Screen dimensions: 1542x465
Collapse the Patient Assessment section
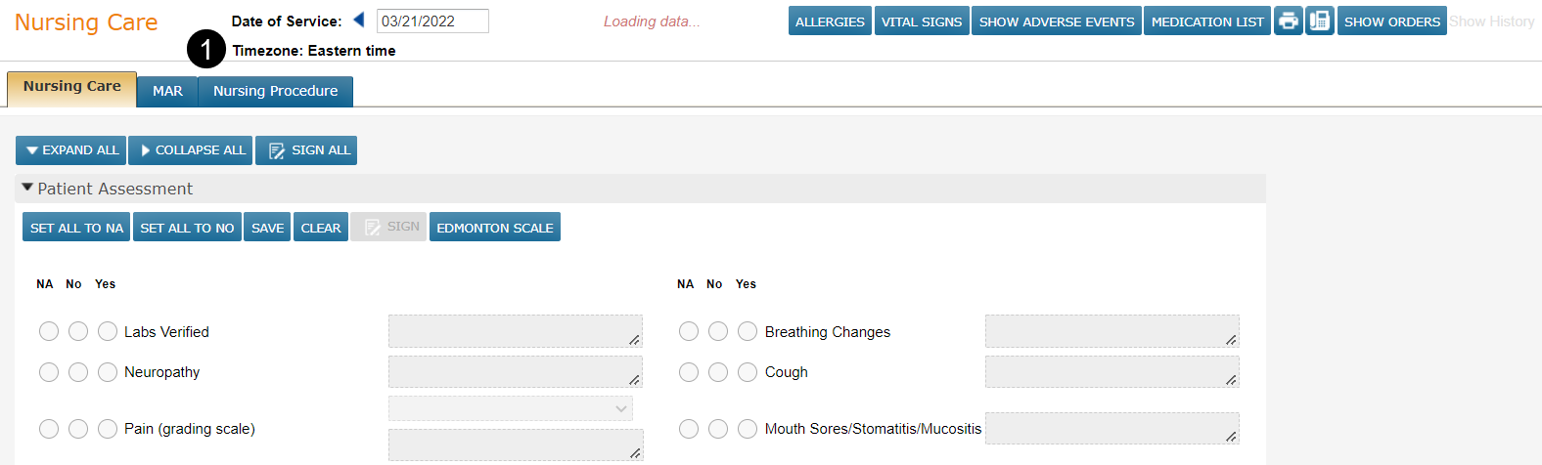tap(27, 188)
